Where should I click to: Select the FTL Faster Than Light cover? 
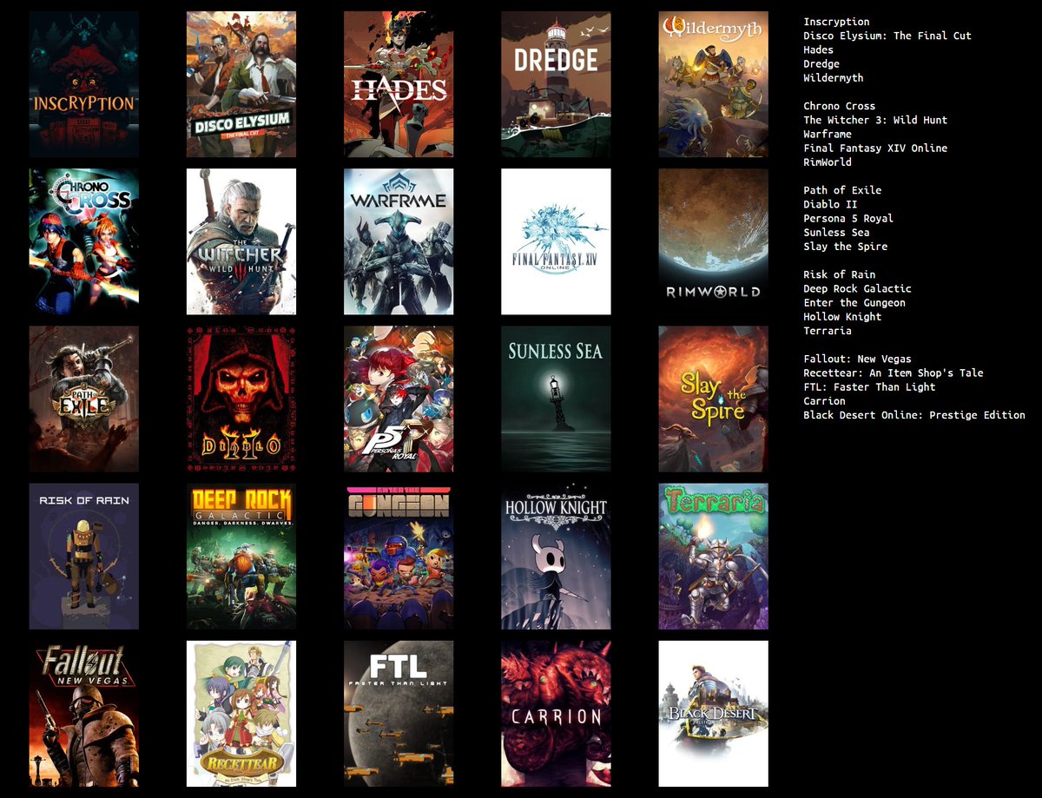(399, 714)
